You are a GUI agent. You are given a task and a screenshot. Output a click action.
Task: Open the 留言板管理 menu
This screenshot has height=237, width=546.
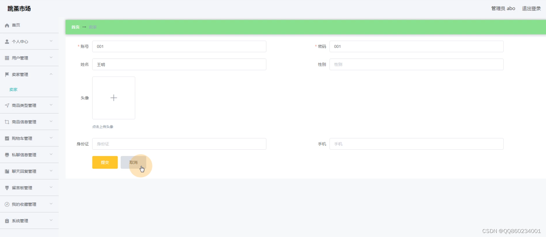29,188
